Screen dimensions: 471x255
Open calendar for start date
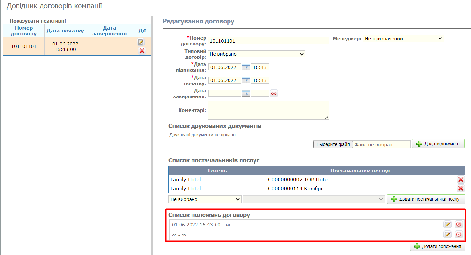(246, 80)
